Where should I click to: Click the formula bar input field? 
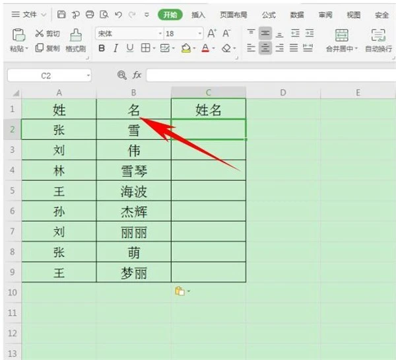(x=271, y=75)
